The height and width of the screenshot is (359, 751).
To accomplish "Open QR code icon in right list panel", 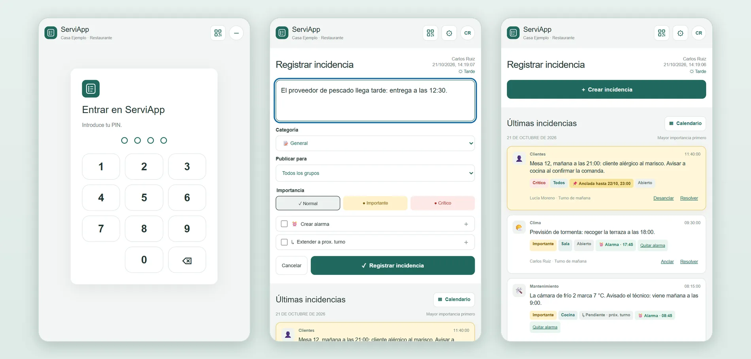I will [662, 33].
